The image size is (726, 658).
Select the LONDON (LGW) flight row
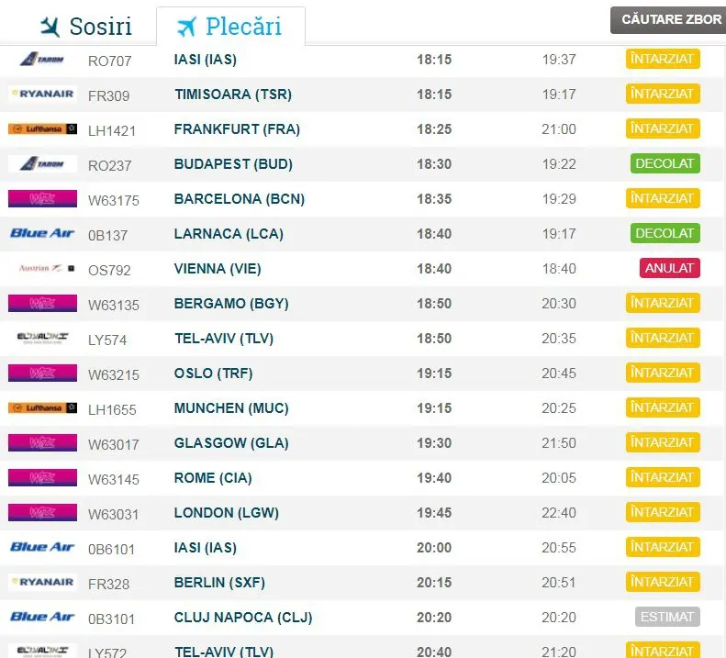[363, 513]
